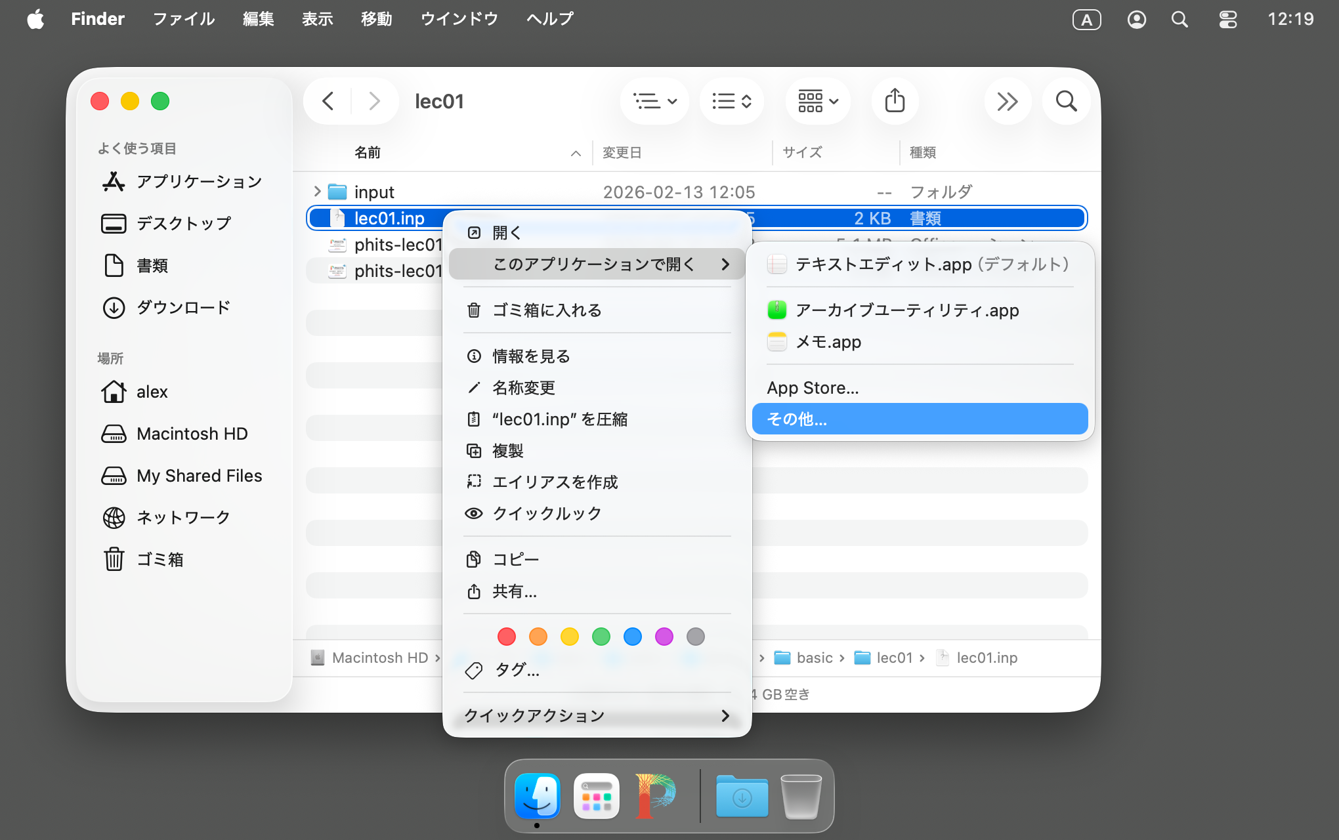Apply the red tag color
Screen dimensions: 1339x840
click(x=506, y=637)
